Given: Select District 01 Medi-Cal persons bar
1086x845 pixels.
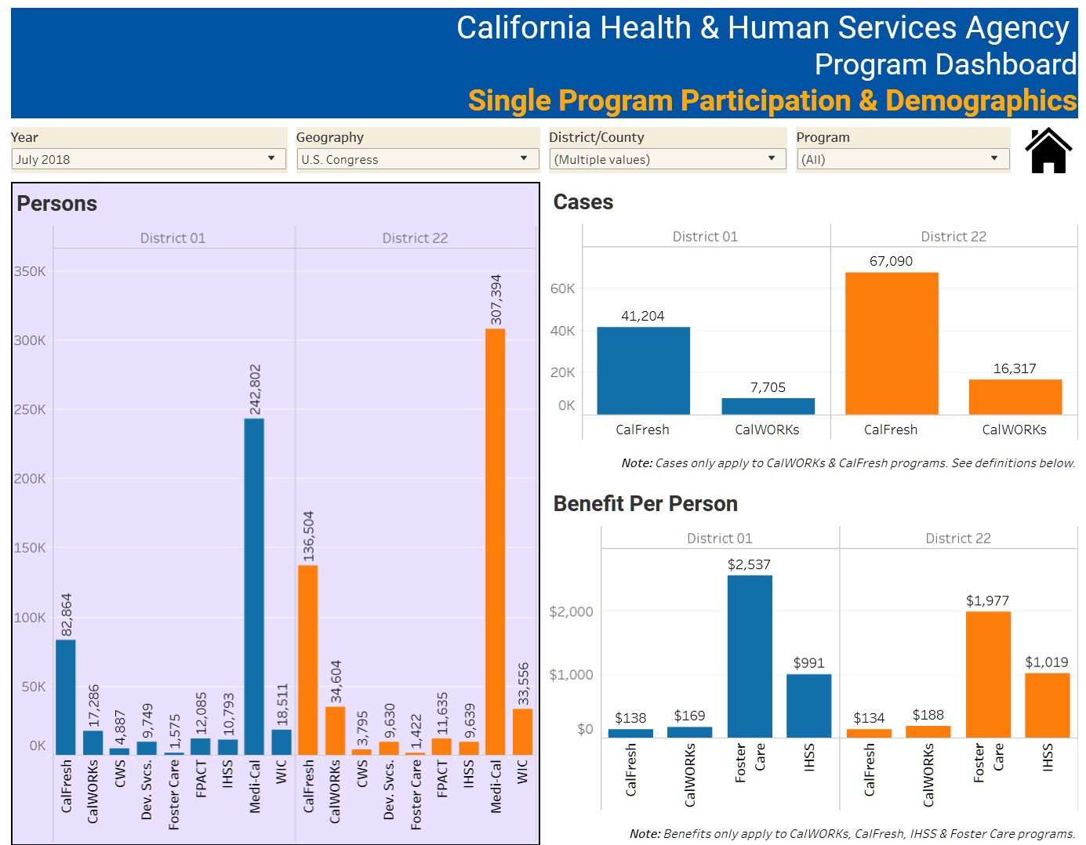Looking at the screenshot, I should pos(254,586).
